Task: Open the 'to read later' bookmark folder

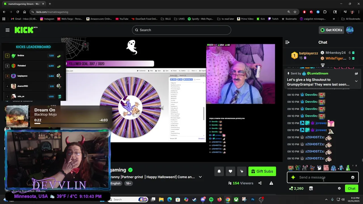Action: point(226,19)
